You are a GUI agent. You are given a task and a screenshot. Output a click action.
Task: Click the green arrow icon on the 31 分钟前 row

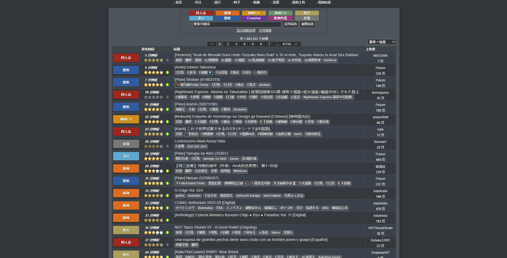pyautogui.click(x=167, y=183)
